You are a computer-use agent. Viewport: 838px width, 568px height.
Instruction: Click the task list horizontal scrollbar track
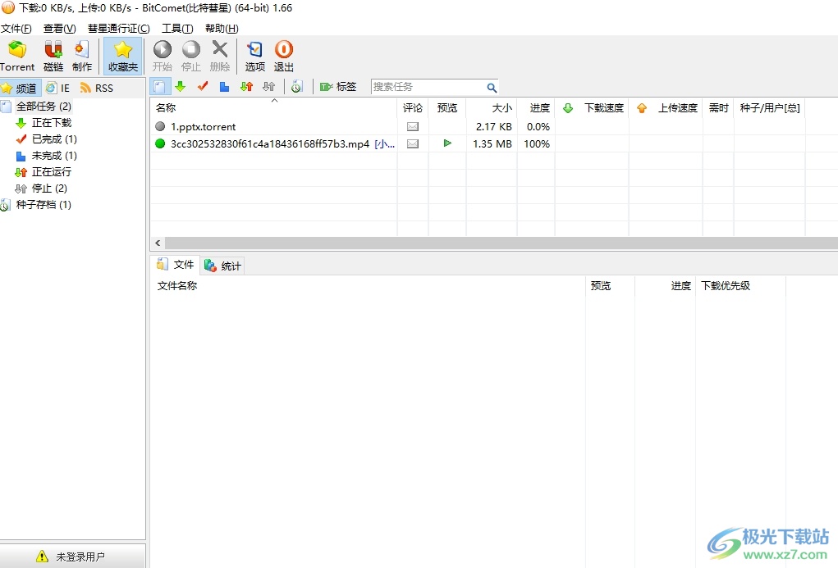[501, 243]
